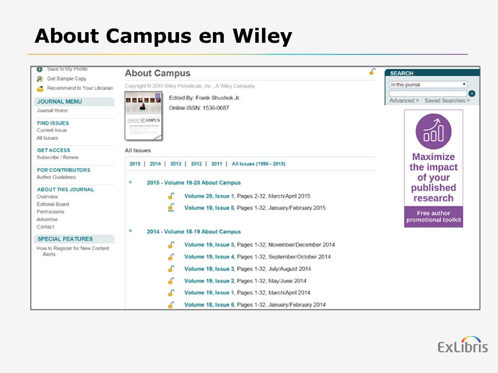Open Volume 19, Issue 6 link
498x373 pixels.
click(x=209, y=208)
